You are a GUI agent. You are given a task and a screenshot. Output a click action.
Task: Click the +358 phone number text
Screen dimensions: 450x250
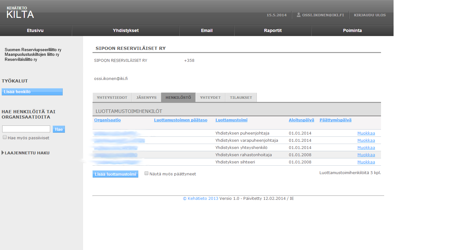pos(189,61)
